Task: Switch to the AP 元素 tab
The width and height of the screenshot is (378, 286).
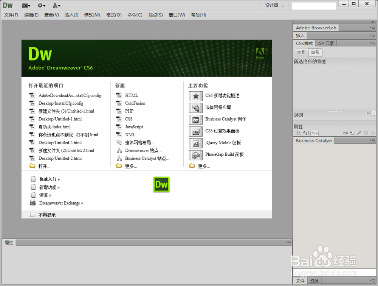Action: [x=325, y=43]
